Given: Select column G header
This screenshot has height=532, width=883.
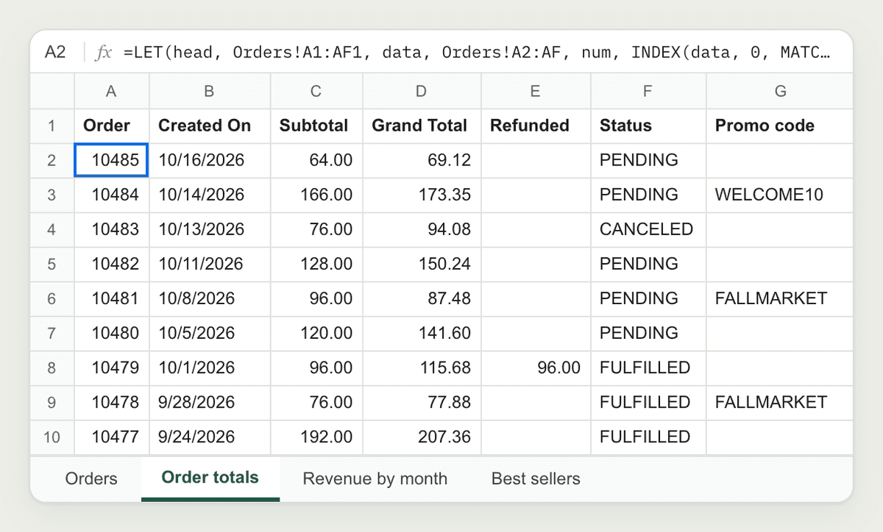Looking at the screenshot, I should click(x=780, y=91).
